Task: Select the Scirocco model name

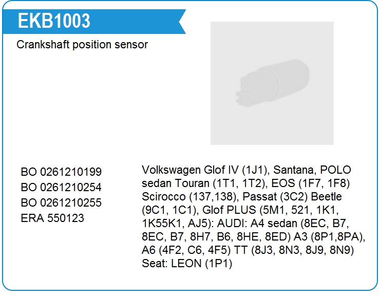Action: [163, 196]
